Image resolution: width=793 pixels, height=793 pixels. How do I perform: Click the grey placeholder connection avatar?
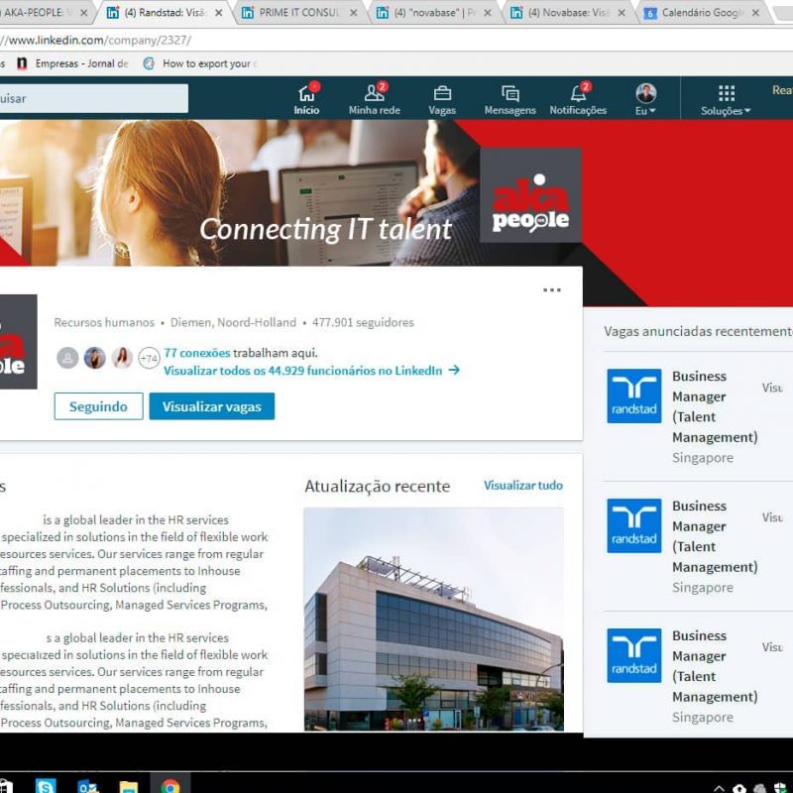tap(67, 358)
